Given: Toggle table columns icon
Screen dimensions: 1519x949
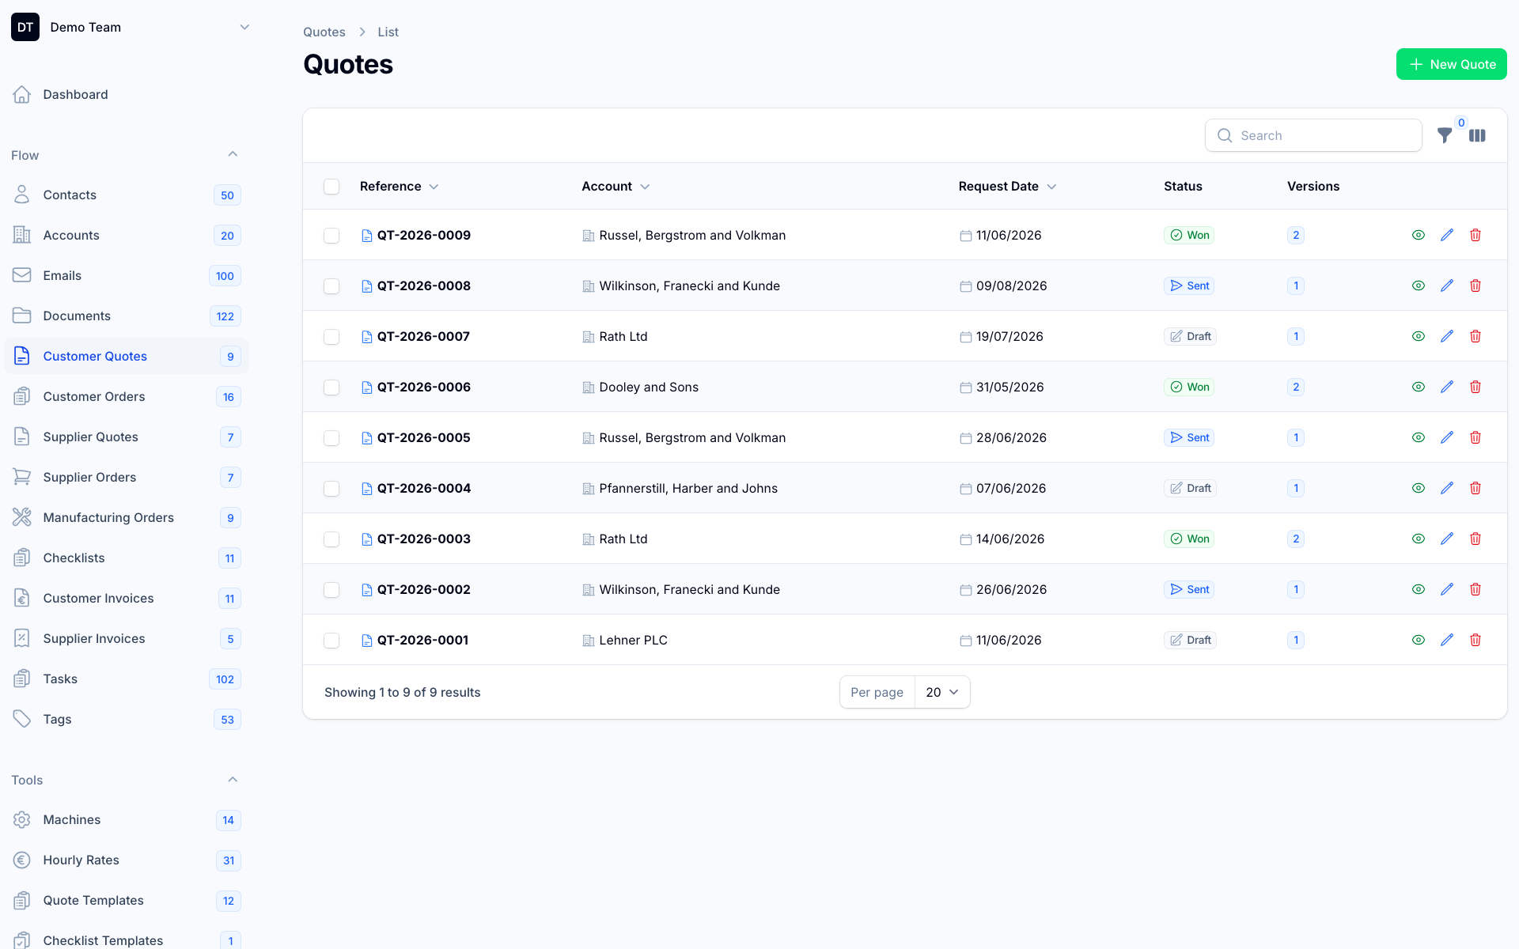Looking at the screenshot, I should click(1477, 135).
